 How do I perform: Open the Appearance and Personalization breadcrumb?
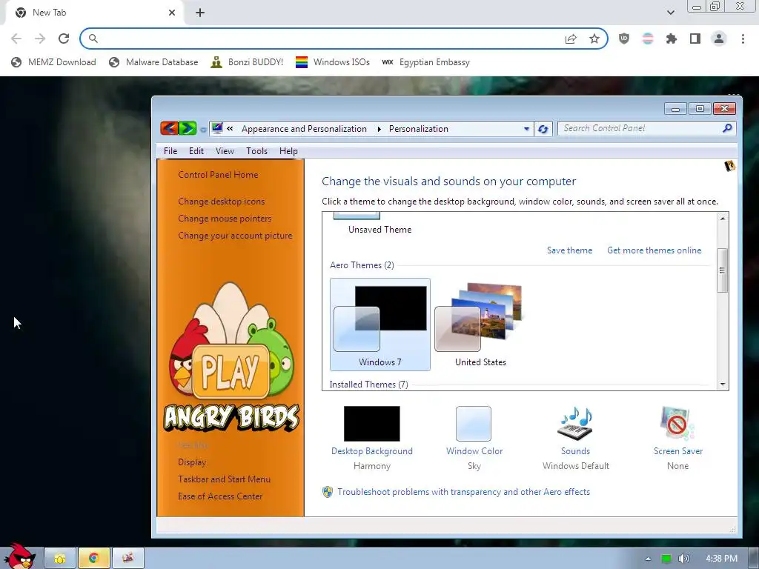[304, 129]
